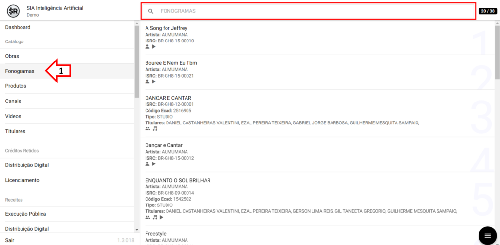
Task: Open Licenciamento under Créditos Retidos
Action: tap(22, 180)
